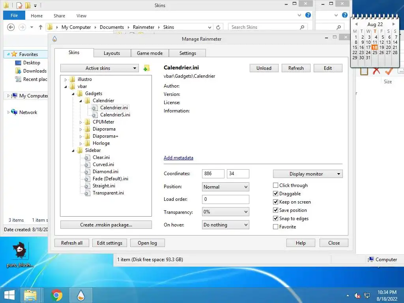
Task: Open the Transparency dropdown
Action: coord(225,212)
